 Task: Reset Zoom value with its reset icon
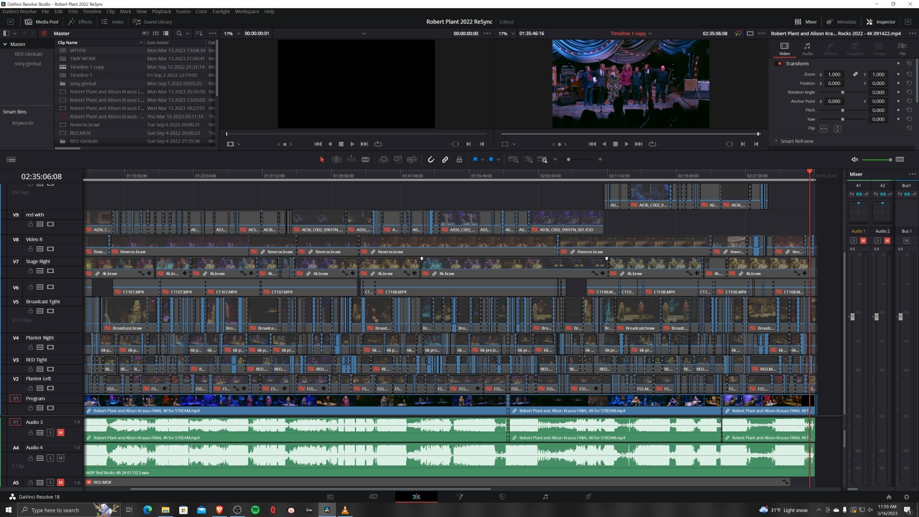pyautogui.click(x=909, y=74)
